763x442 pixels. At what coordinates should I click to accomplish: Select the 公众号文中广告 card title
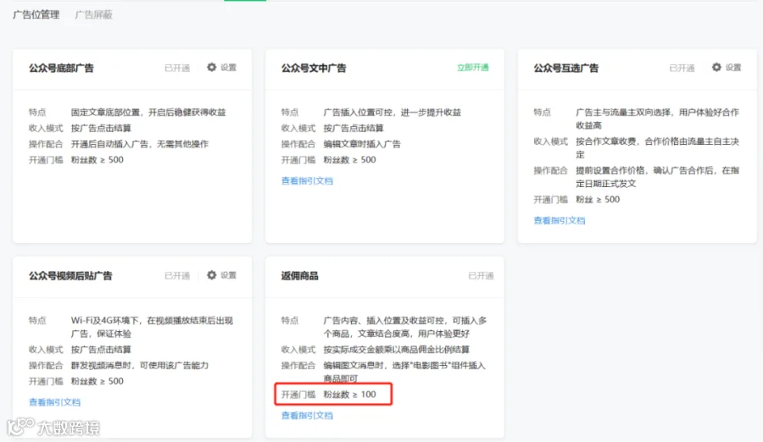point(314,68)
